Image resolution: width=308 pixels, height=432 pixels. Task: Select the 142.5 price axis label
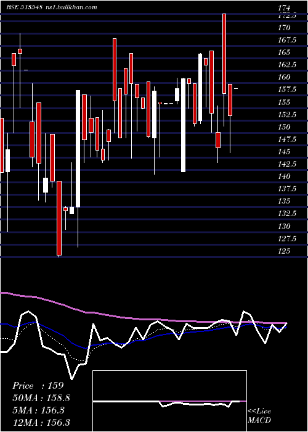tap(287, 164)
